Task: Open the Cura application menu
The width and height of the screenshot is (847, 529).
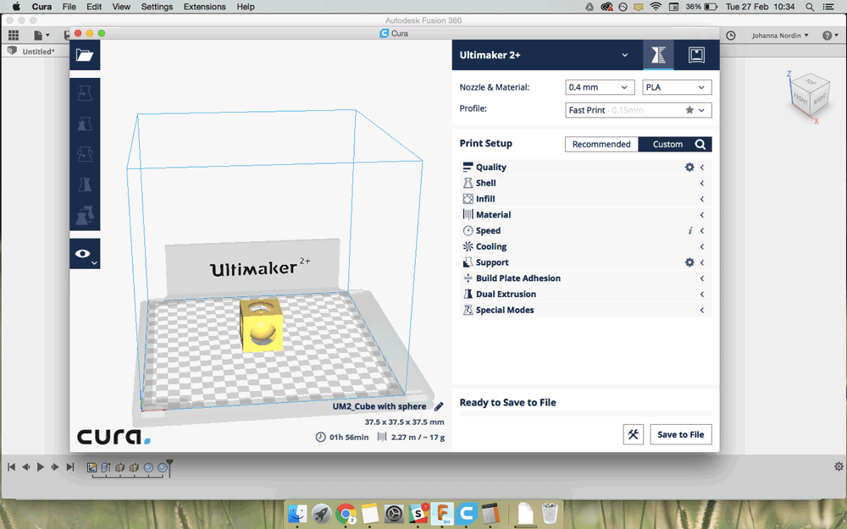Action: [x=42, y=7]
